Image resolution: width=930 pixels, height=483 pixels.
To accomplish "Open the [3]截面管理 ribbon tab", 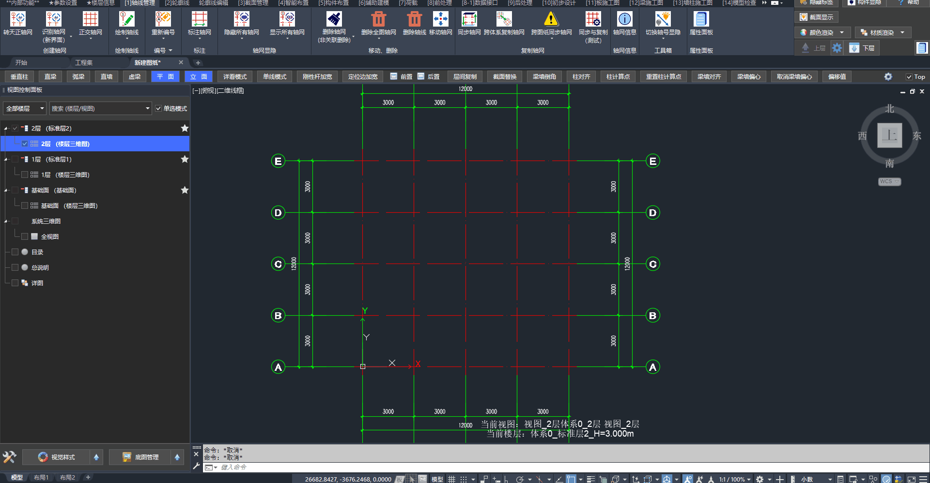I will [x=253, y=3].
